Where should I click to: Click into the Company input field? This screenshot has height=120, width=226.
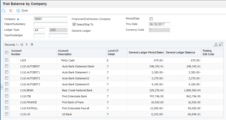pyautogui.click(x=50, y=19)
